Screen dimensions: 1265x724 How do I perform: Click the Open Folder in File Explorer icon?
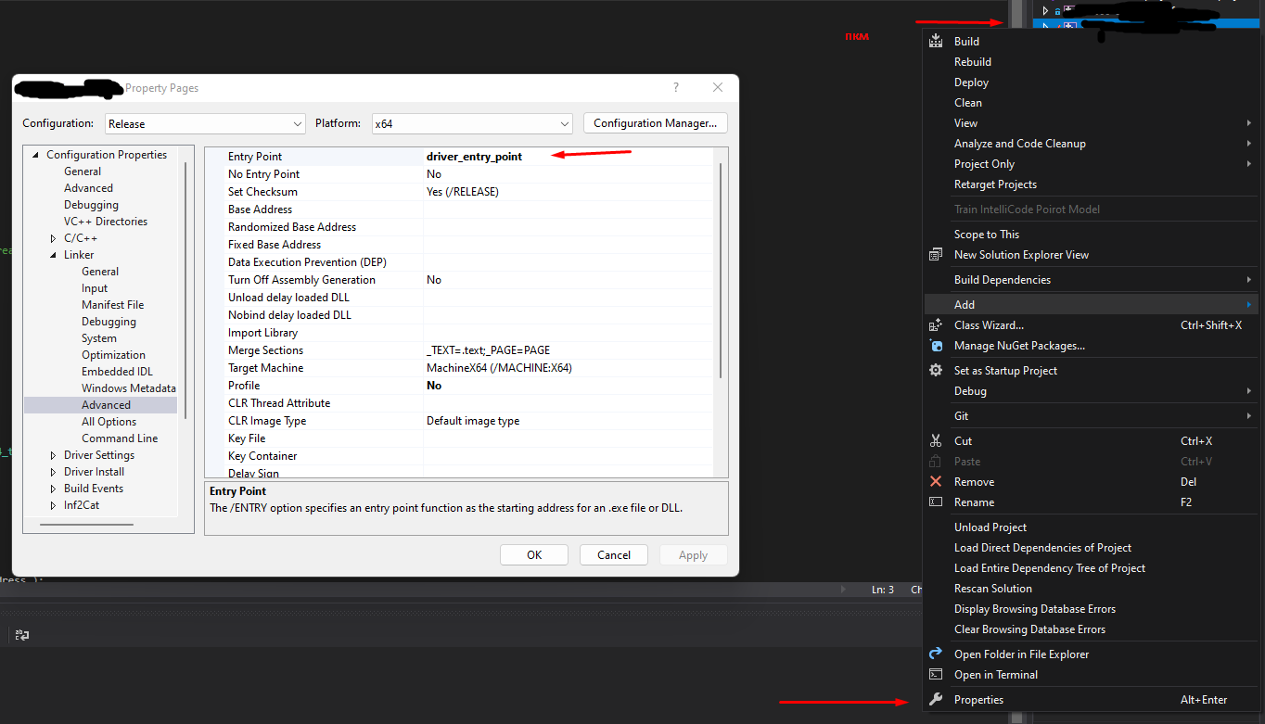coord(936,654)
